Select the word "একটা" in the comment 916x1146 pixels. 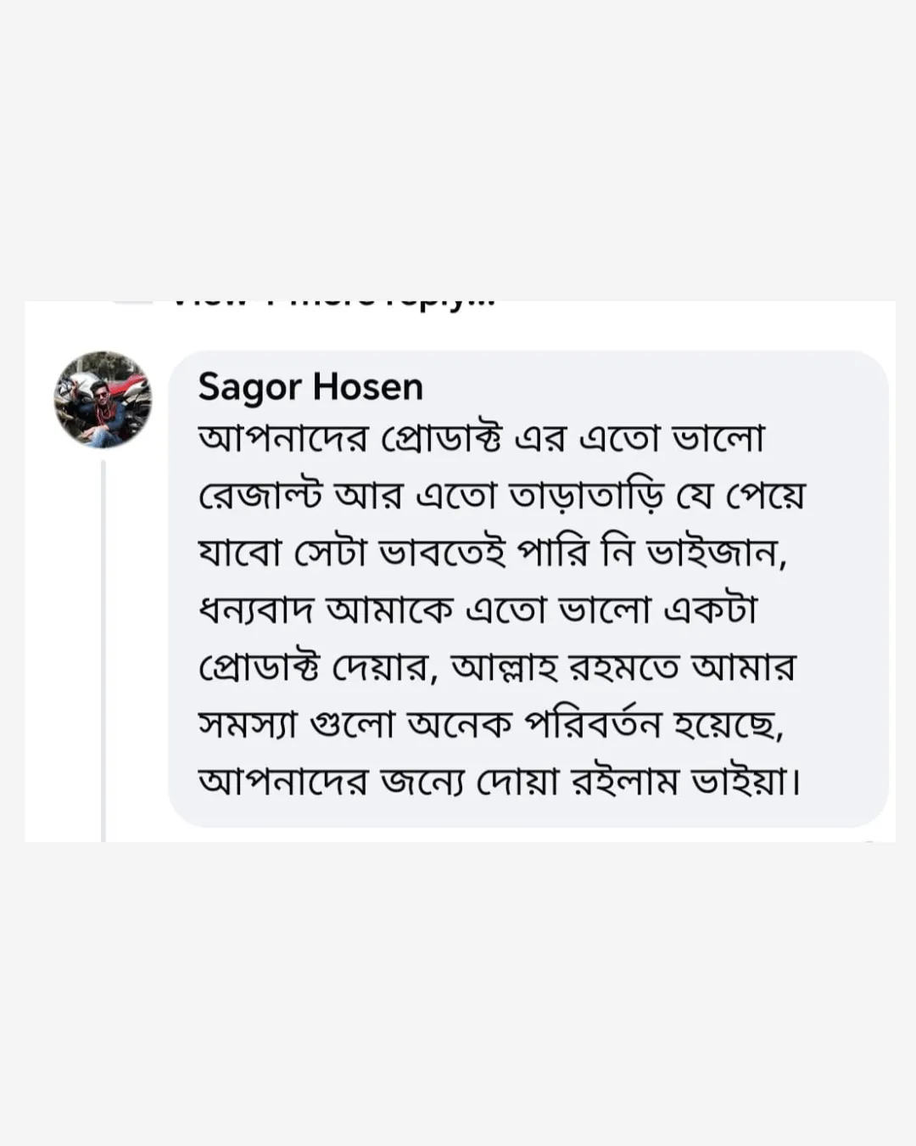click(709, 610)
